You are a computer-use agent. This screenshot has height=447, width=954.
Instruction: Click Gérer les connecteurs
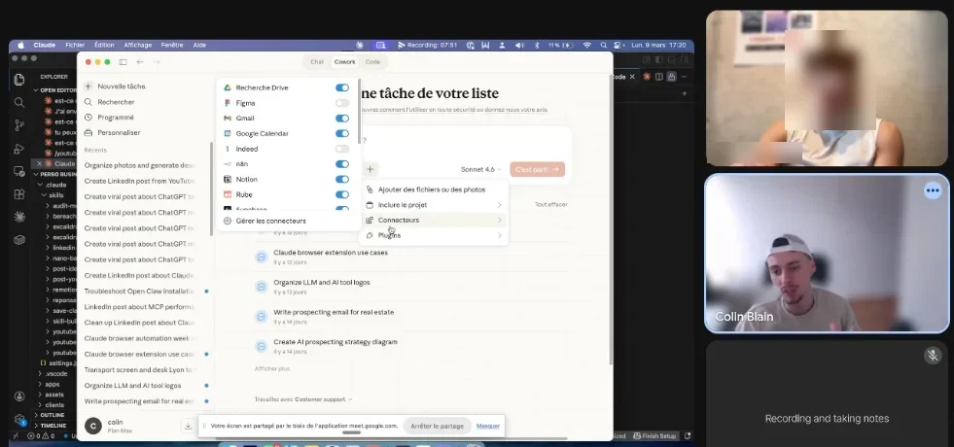pos(270,221)
